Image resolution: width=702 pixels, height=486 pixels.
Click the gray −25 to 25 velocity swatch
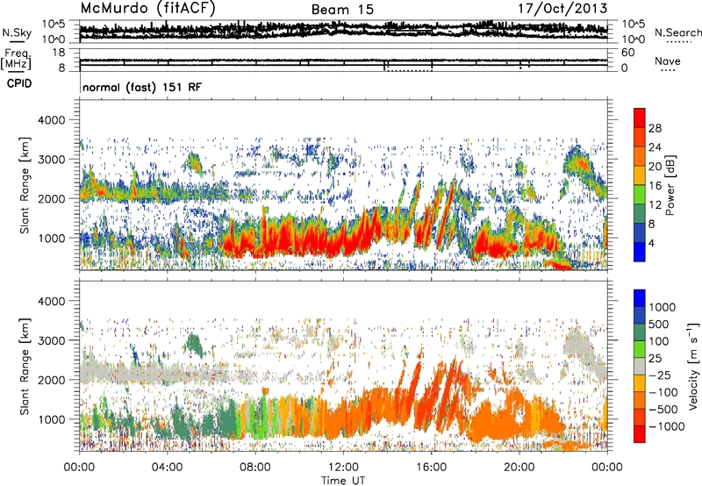click(640, 367)
